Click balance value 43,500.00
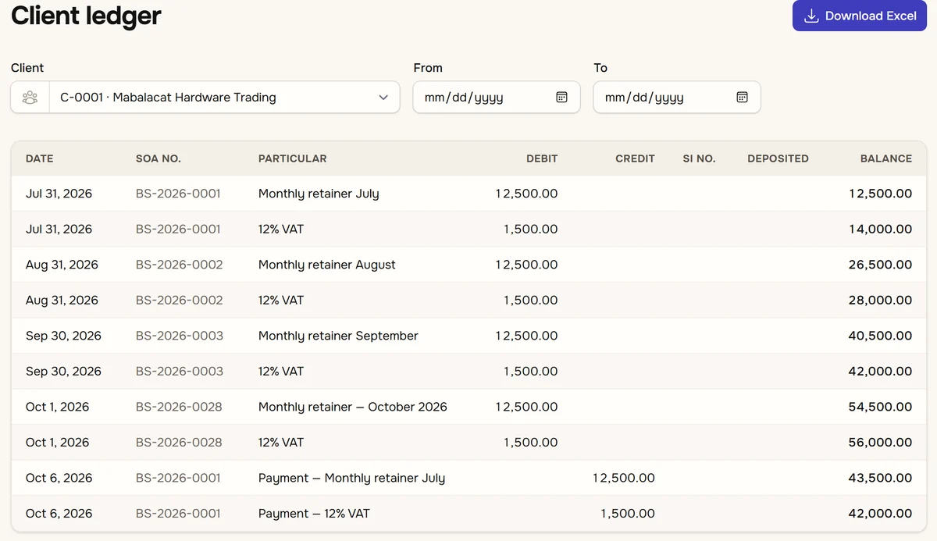The height and width of the screenshot is (541, 937). point(880,478)
